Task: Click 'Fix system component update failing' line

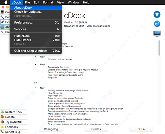Action: tap(66, 75)
